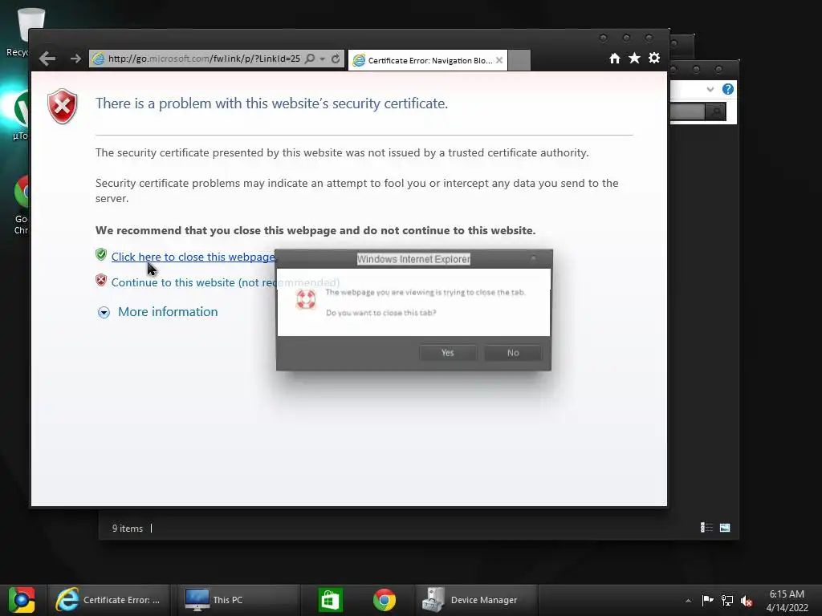Image resolution: width=822 pixels, height=616 pixels.
Task: Click the Windows Internet Explorer dialog title
Action: pyautogui.click(x=413, y=259)
